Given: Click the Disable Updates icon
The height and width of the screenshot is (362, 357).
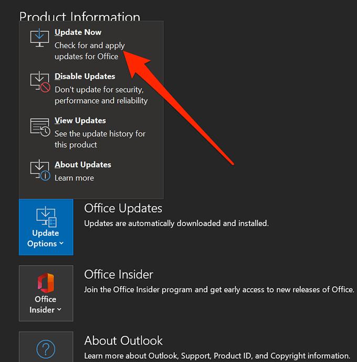Looking at the screenshot, I should point(40,83).
